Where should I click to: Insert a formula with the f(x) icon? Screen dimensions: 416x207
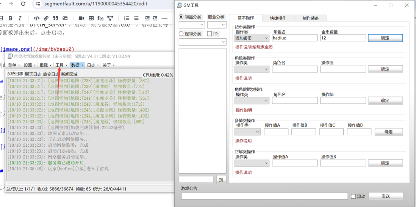(x=100, y=18)
